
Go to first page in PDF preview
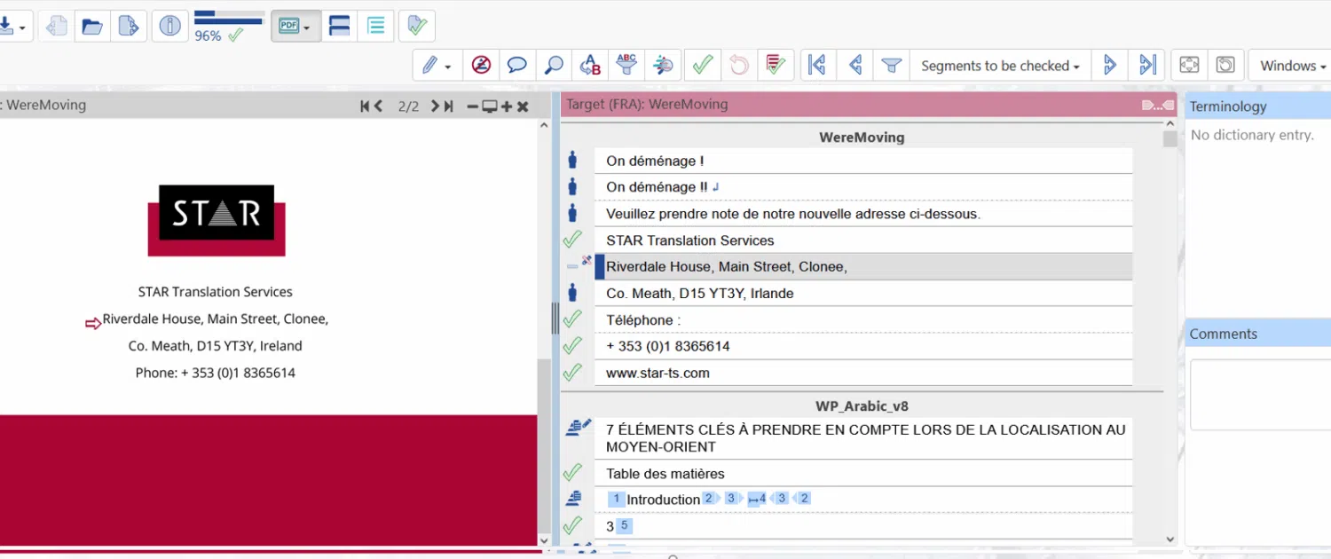pos(365,106)
